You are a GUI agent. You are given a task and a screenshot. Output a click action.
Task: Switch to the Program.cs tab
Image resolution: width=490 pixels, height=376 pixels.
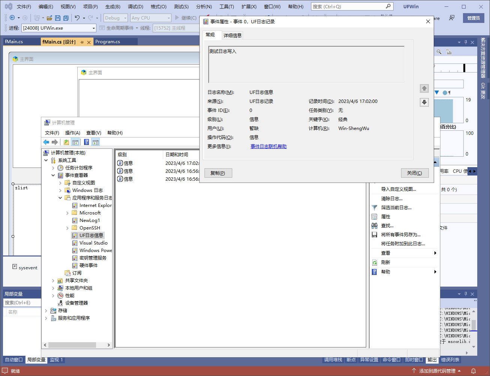108,42
